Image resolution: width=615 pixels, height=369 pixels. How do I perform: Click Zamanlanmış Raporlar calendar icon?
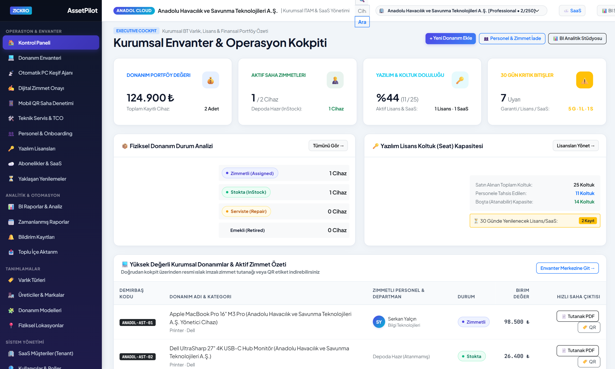coord(11,222)
